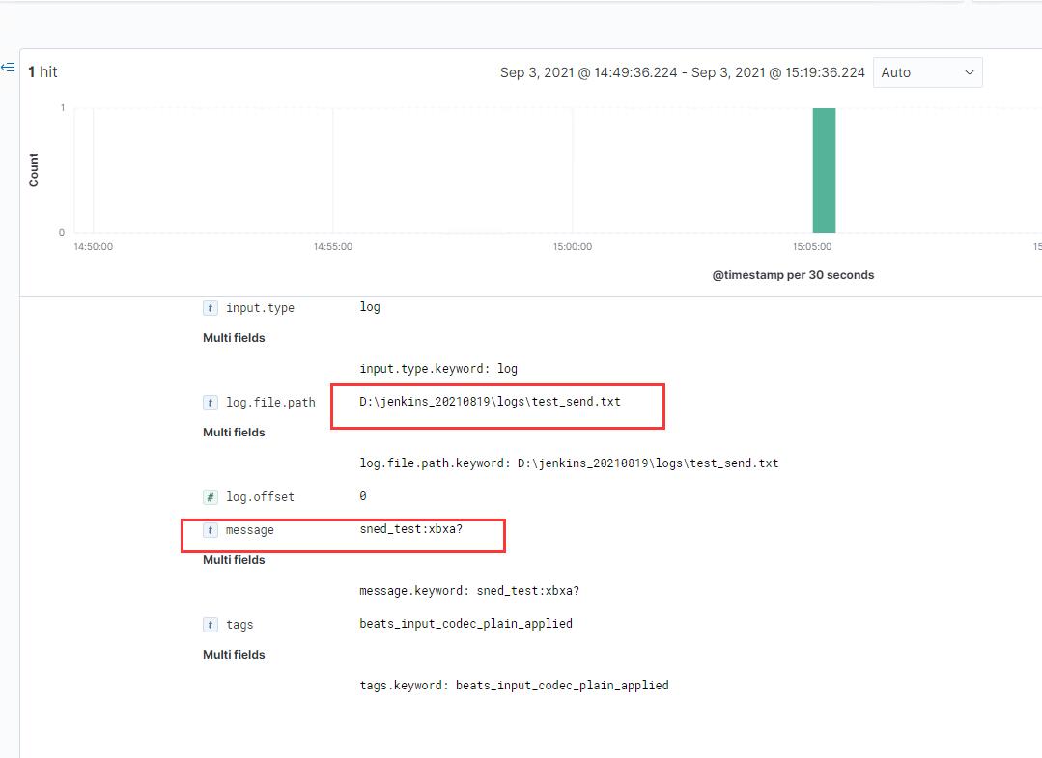The image size is (1042, 758).
Task: Select the input.type field name
Action: [260, 308]
